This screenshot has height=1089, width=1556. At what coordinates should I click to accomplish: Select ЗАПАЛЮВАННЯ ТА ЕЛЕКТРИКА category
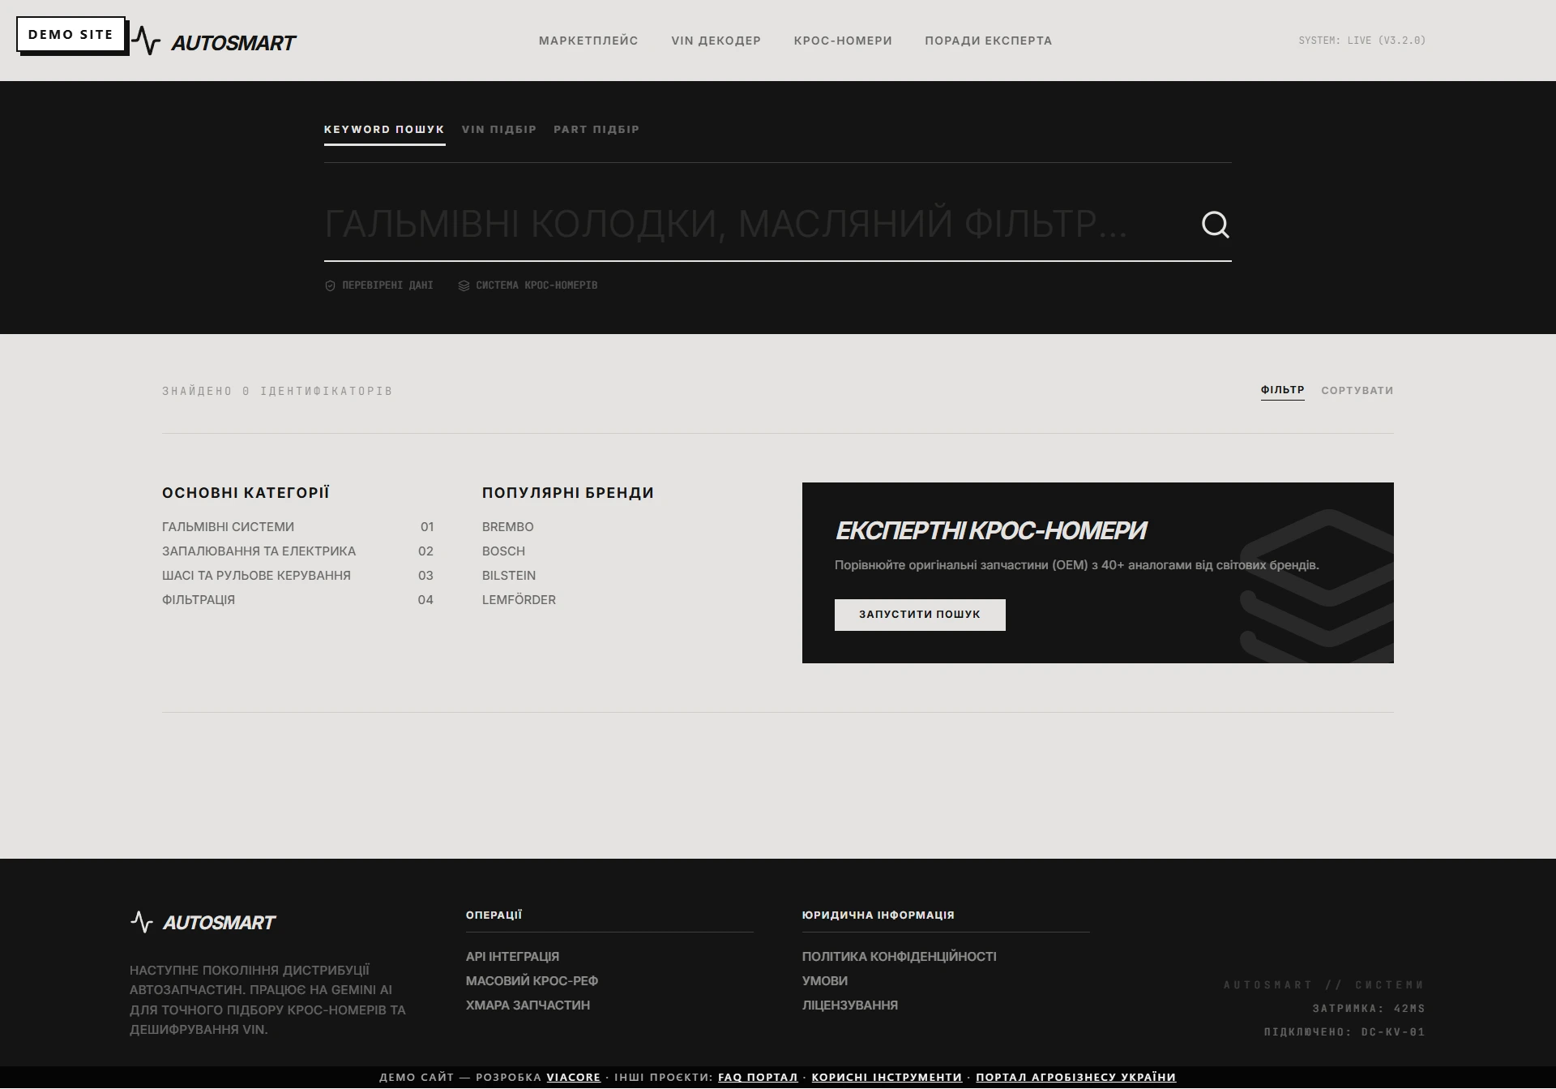coord(298,551)
